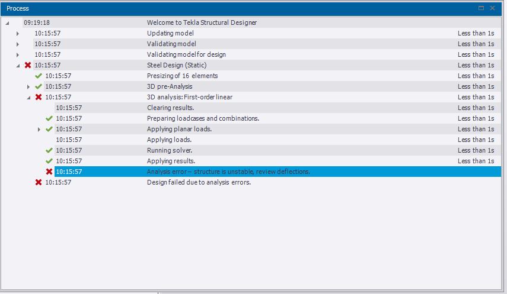This screenshot has width=507, height=294.
Task: Click 10:15:57 timestamp of Applying loads row
Action: [69, 140]
